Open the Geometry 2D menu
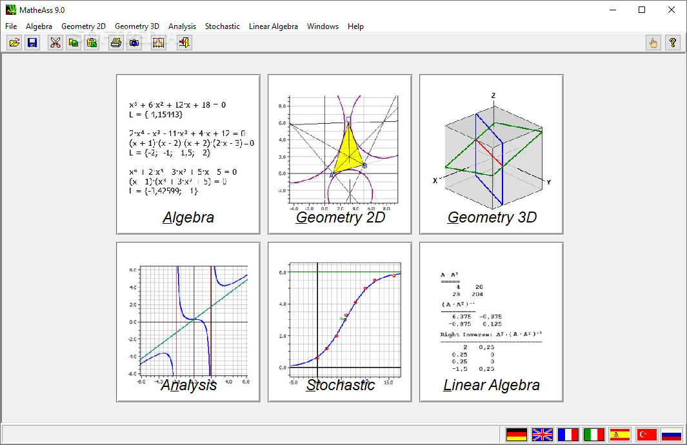This screenshot has height=445, width=687. 83,26
